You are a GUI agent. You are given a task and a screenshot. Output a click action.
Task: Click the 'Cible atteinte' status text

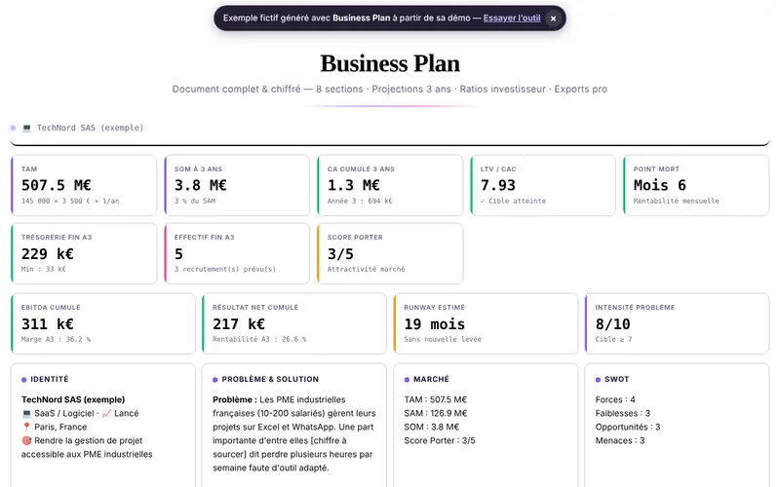click(x=513, y=201)
